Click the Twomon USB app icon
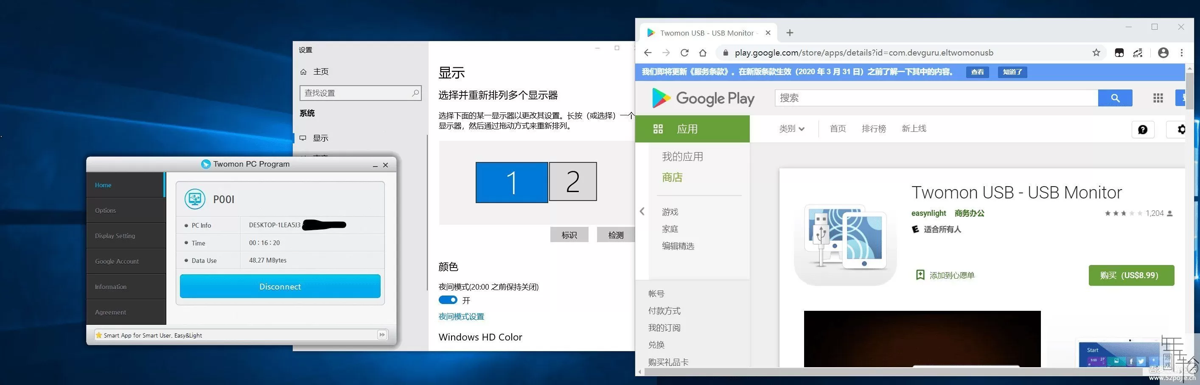This screenshot has height=385, width=1200. (845, 243)
